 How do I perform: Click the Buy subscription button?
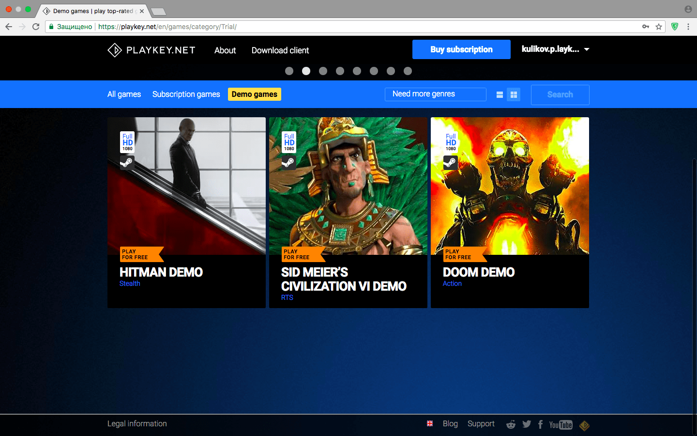461,49
